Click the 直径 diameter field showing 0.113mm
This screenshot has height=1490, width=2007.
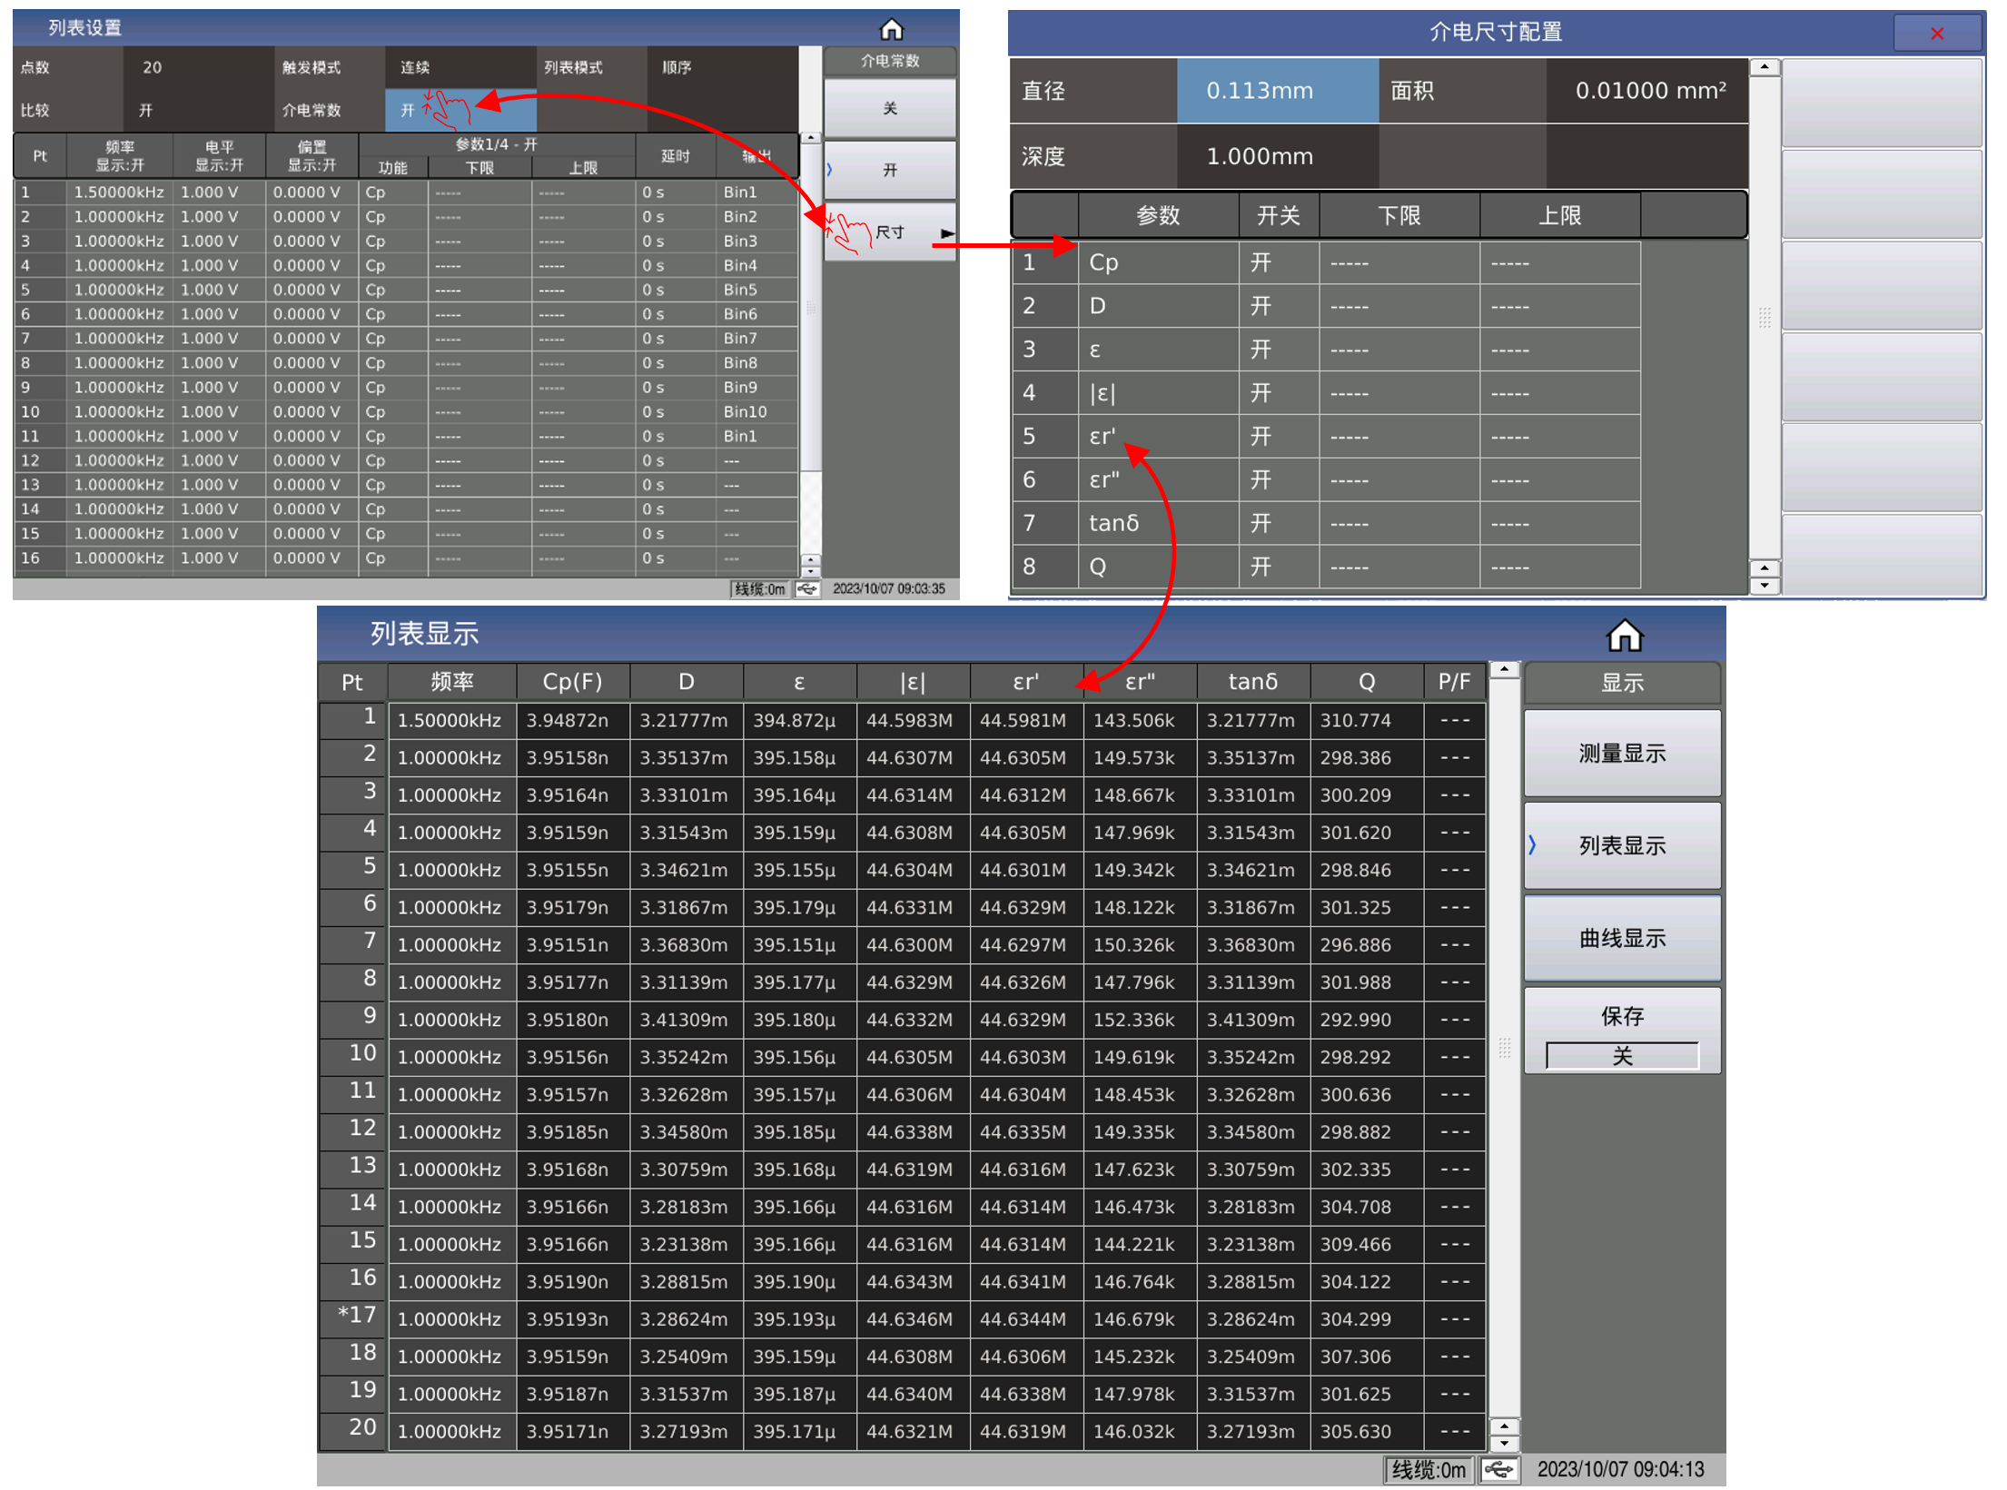(1279, 91)
